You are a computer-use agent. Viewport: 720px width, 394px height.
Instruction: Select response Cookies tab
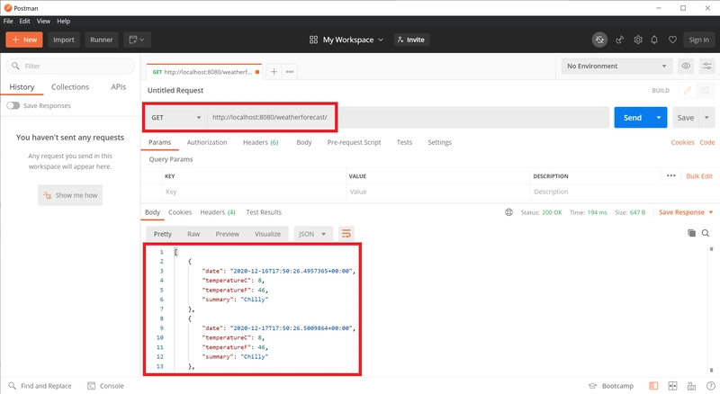[179, 212]
